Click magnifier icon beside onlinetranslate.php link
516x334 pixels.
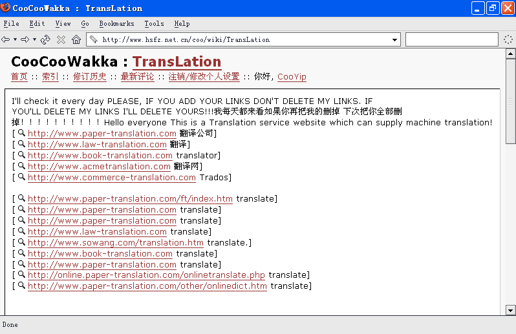(x=21, y=274)
